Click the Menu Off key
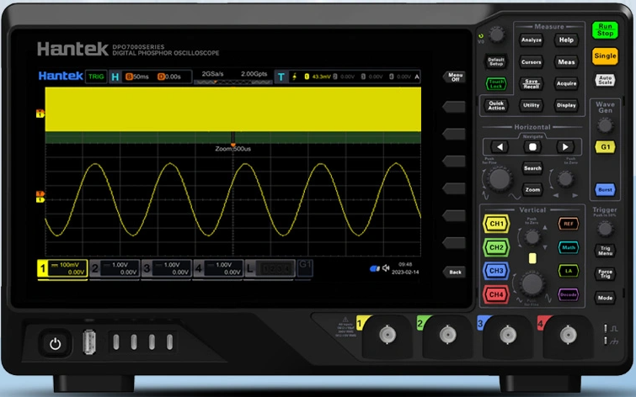 coord(454,77)
